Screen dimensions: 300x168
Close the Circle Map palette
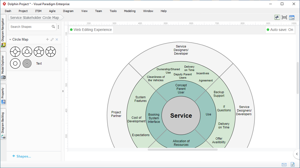click(57, 39)
